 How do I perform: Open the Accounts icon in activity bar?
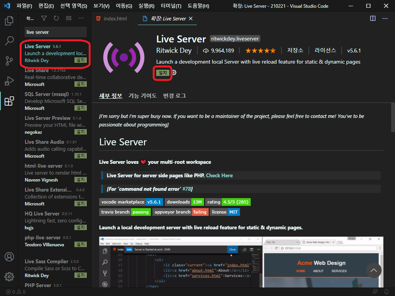(9, 257)
